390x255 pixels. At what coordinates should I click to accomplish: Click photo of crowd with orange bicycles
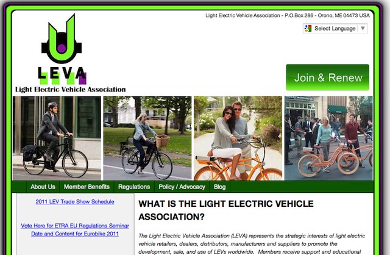tap(329, 138)
